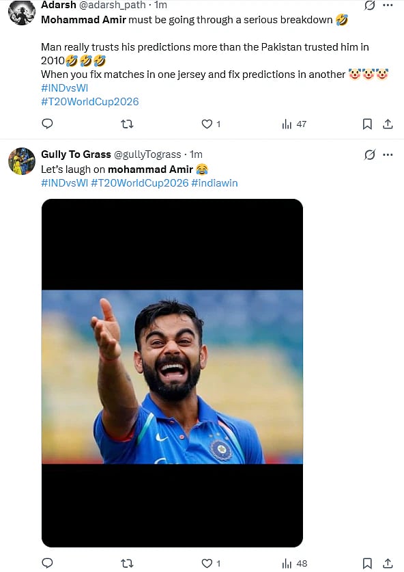The width and height of the screenshot is (404, 572).
Task: Click the share icon on Gully To Grass's tweet
Action: 388,563
